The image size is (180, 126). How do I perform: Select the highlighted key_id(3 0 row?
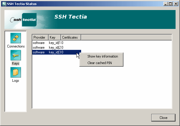(57, 52)
